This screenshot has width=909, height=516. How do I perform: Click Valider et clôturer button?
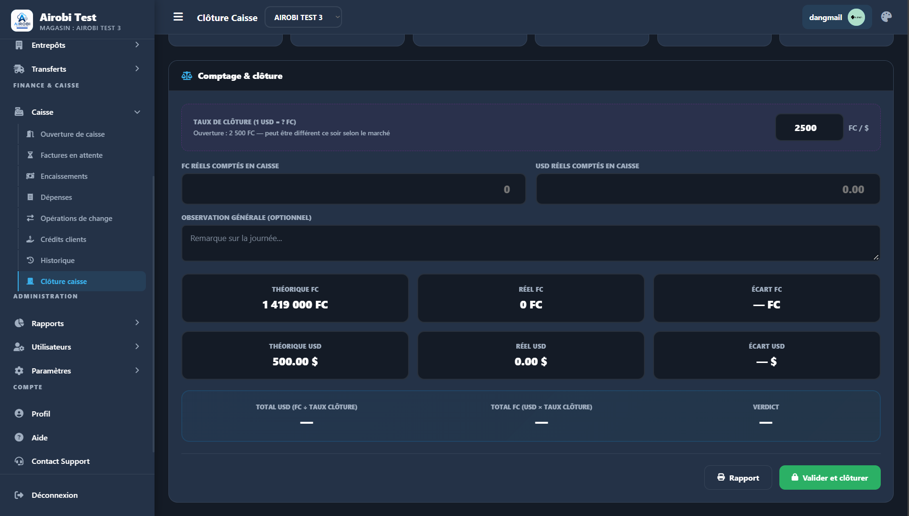coord(830,477)
